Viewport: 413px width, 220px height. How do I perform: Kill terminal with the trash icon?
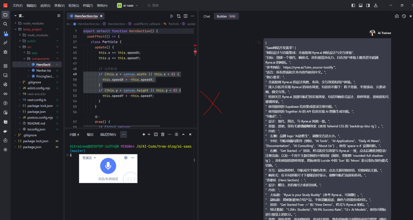tap(163, 134)
